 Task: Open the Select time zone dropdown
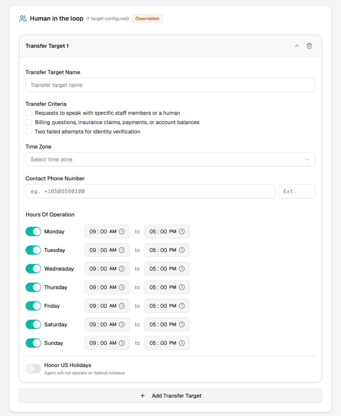170,159
